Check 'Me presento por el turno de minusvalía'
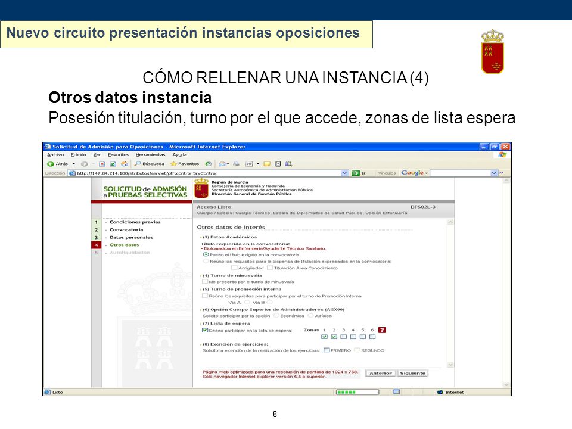572x429 pixels. click(205, 282)
